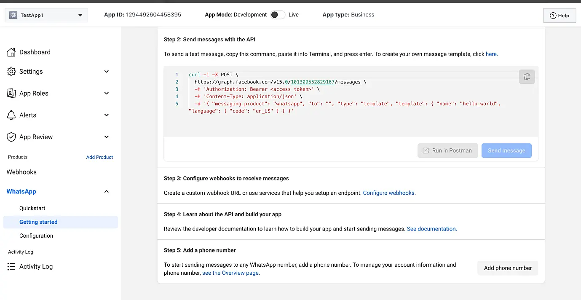
Task: Select Configuration under WhatsApp
Action: tap(36, 236)
